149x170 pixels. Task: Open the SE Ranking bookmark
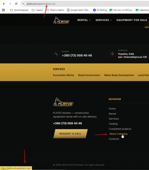(100, 10)
